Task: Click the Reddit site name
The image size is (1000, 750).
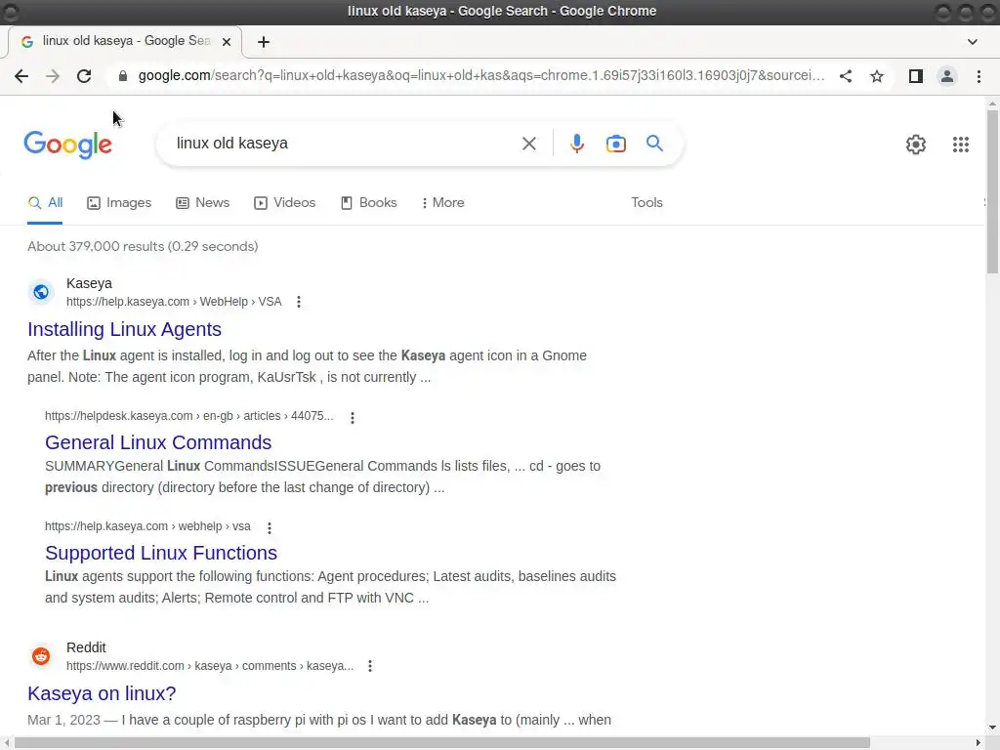Action: [x=86, y=648]
